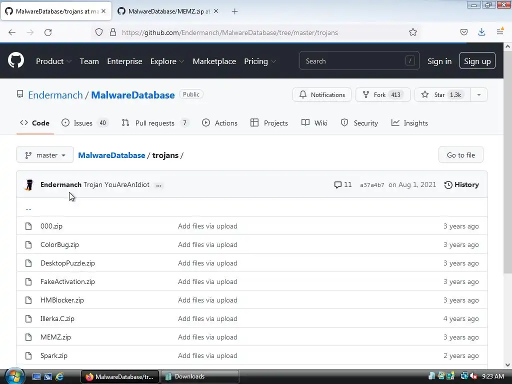Open the Firefox hamburger application menu
512x384 pixels.
500,31
